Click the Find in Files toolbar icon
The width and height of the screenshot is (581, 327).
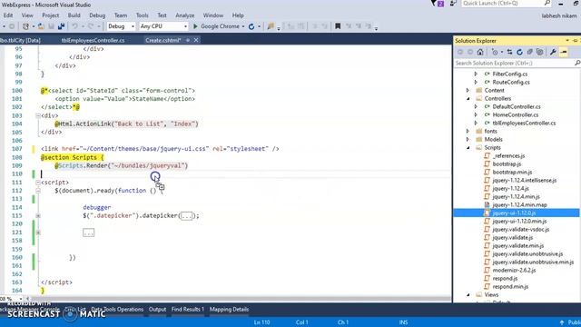pos(271,26)
